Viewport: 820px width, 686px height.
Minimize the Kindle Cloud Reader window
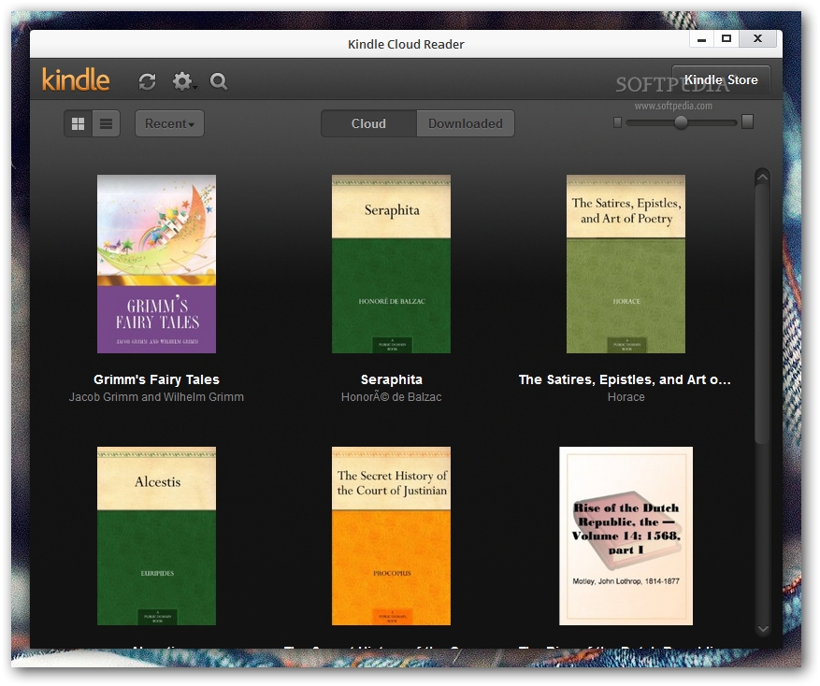(x=702, y=39)
